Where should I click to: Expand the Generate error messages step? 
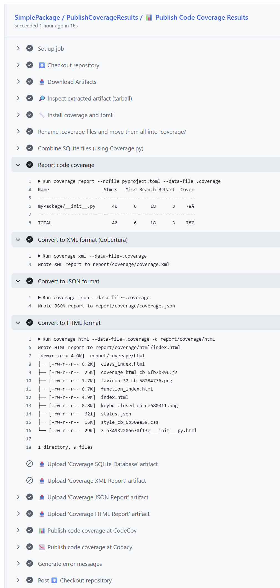pos(18,564)
